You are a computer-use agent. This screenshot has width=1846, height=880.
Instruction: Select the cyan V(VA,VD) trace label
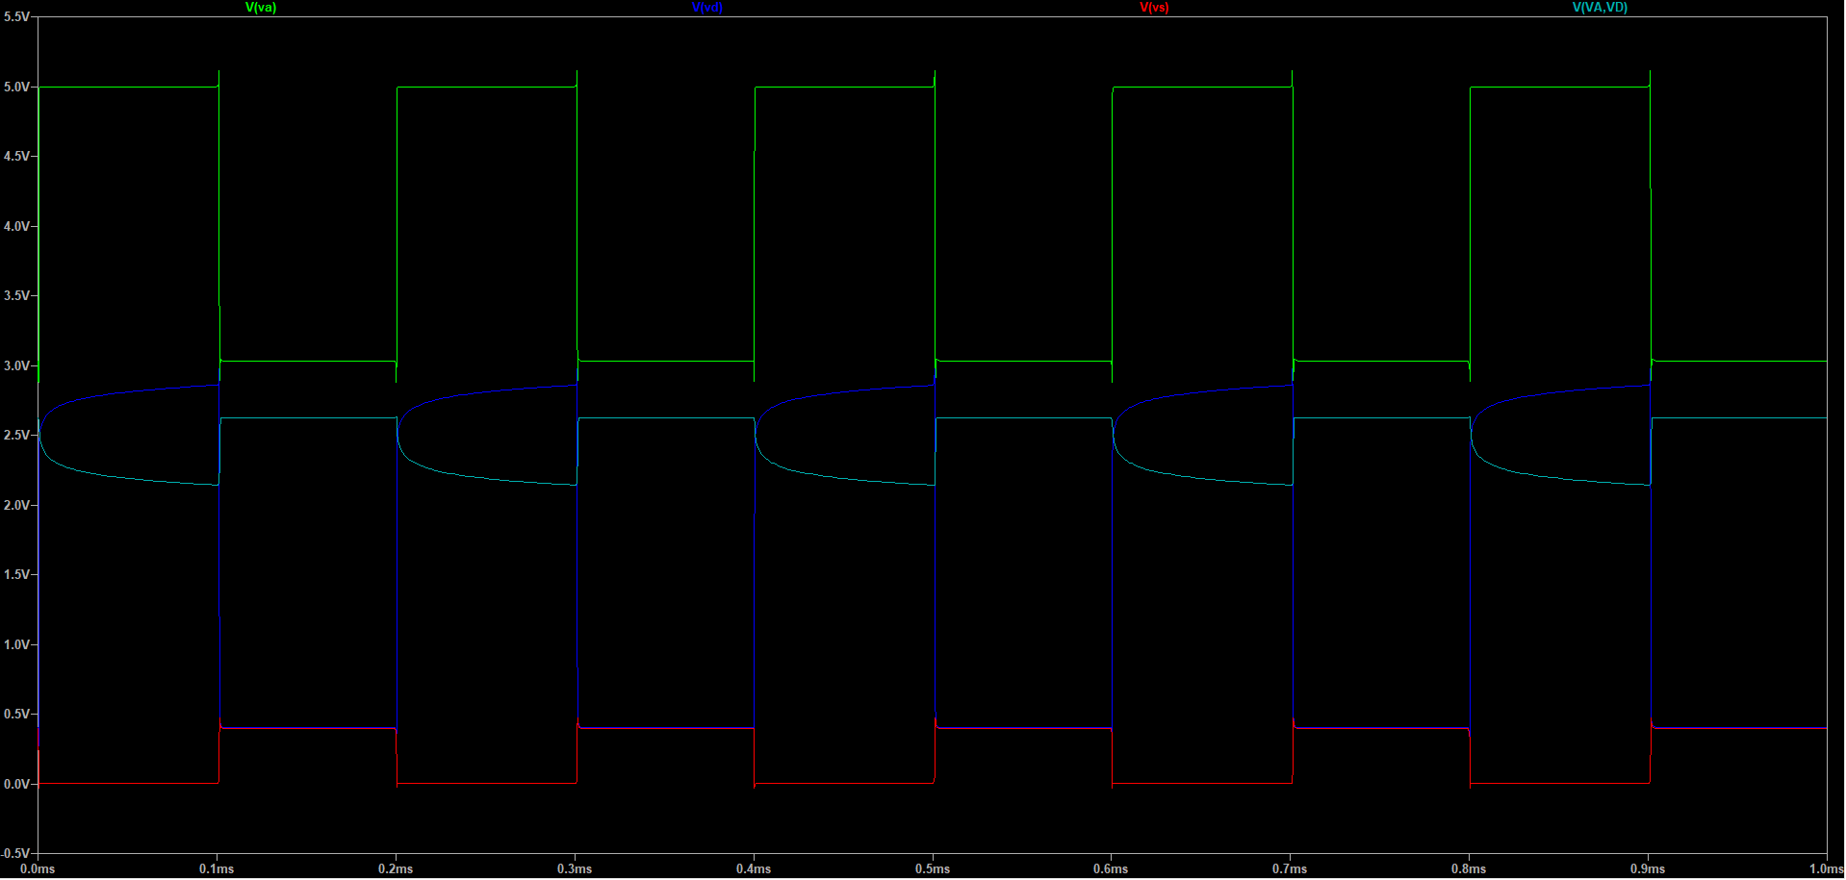tap(1601, 8)
